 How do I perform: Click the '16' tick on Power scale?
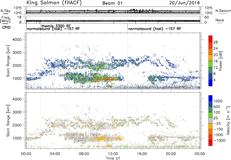pos(215,61)
